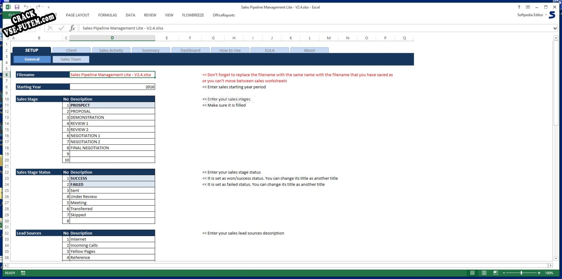The width and height of the screenshot is (562, 279).
Task: Go to the Summary worksheet button
Action: (150, 50)
